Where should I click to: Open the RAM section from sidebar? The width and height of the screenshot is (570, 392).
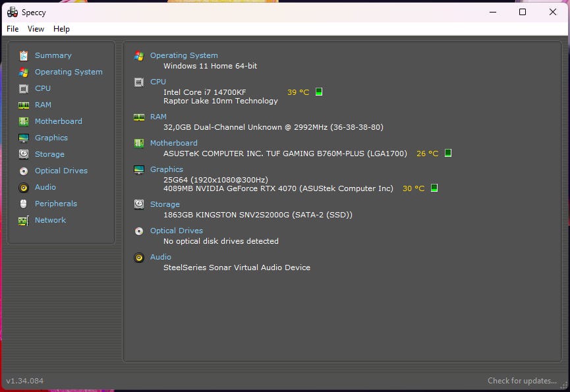[x=43, y=105]
